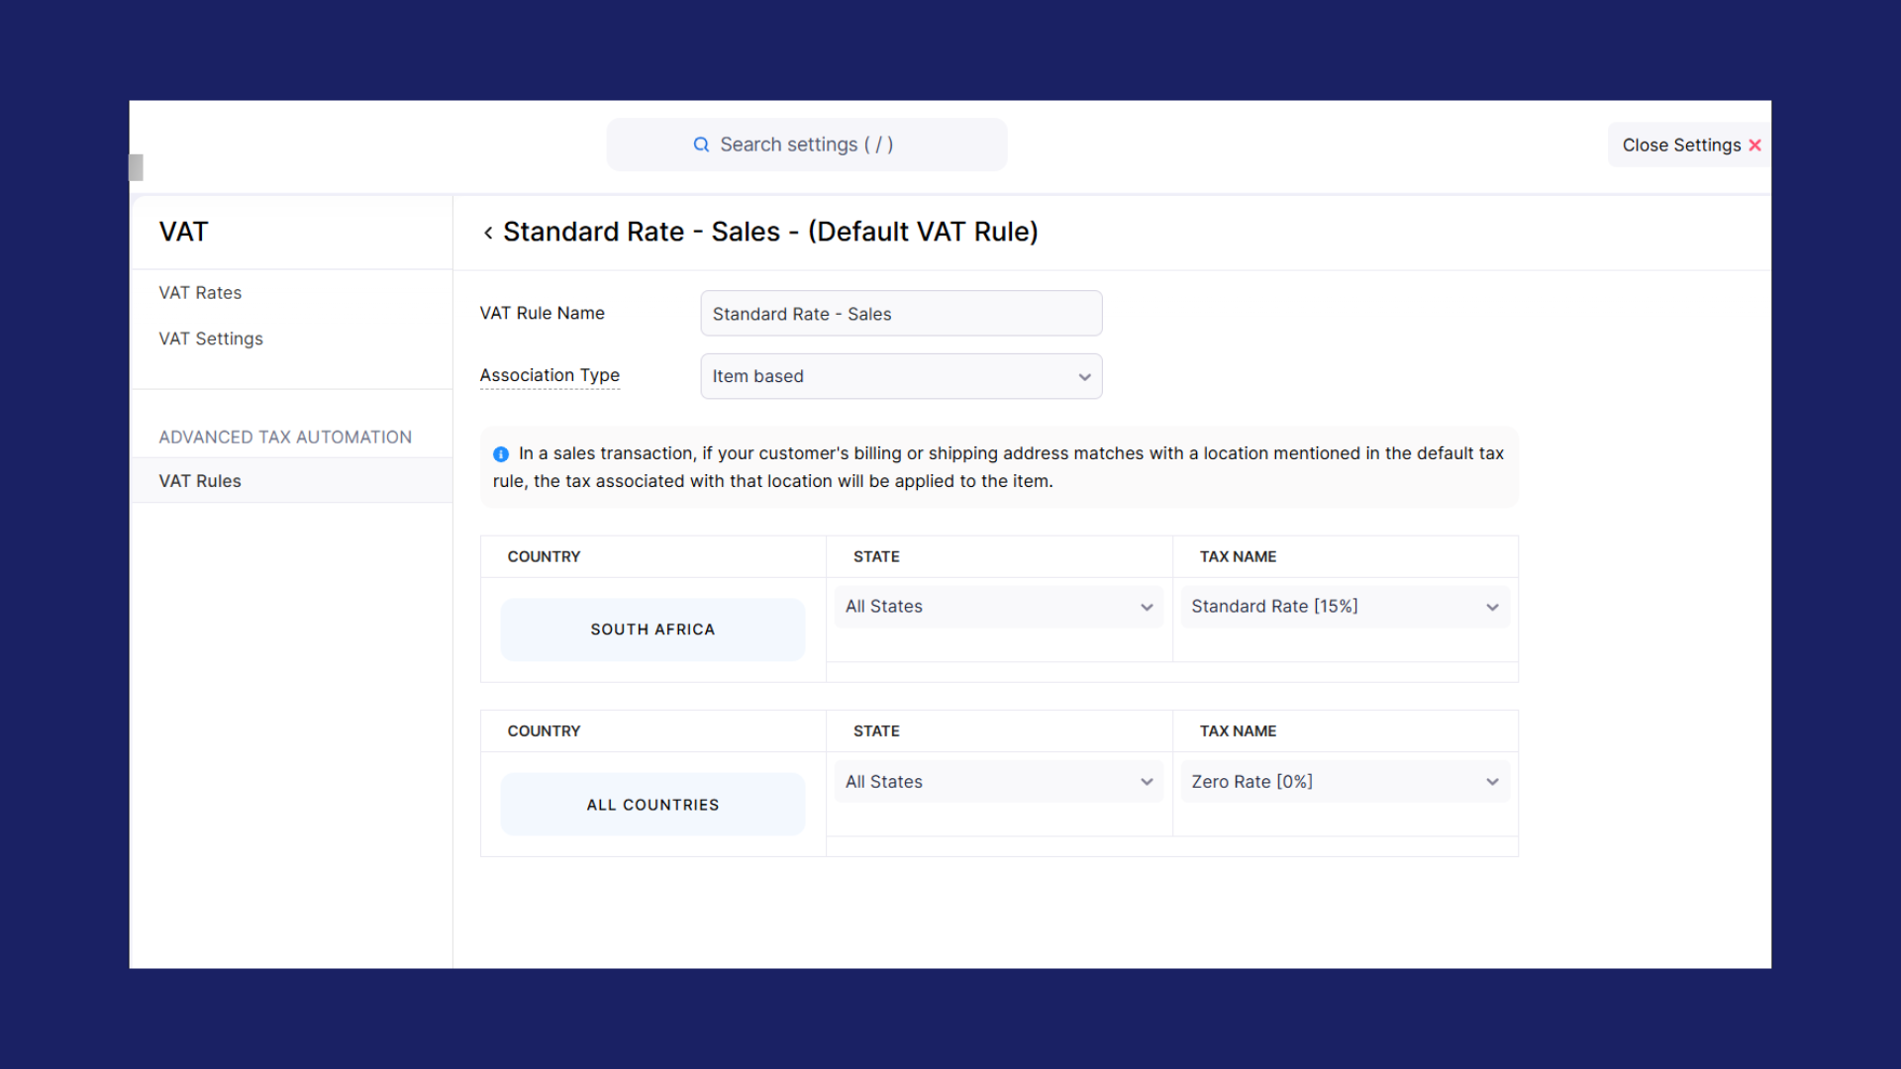1901x1069 pixels.
Task: Click the blue info icon
Action: 501,454
